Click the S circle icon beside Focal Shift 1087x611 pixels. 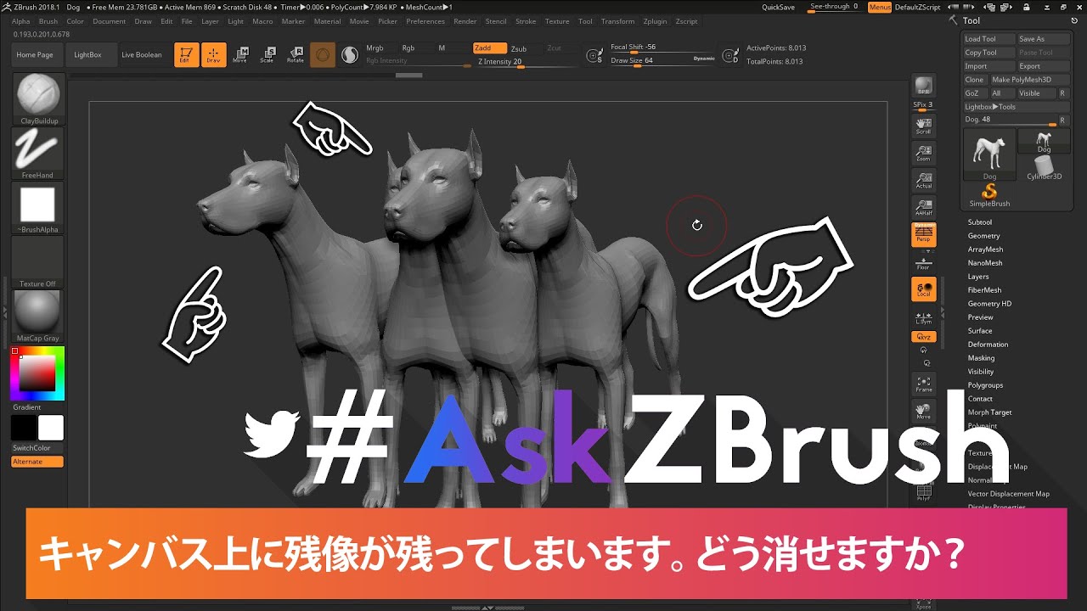click(595, 56)
